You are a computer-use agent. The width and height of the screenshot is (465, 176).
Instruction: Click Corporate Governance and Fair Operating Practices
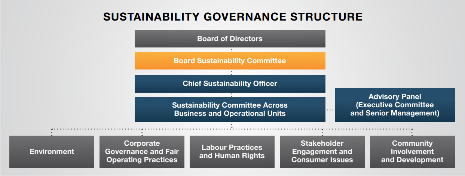click(x=142, y=151)
